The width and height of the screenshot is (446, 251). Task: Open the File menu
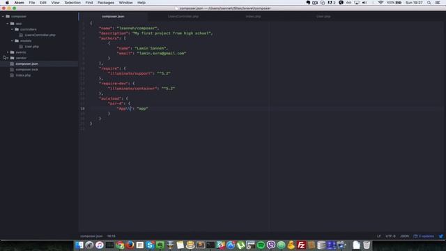pyautogui.click(x=32, y=3)
